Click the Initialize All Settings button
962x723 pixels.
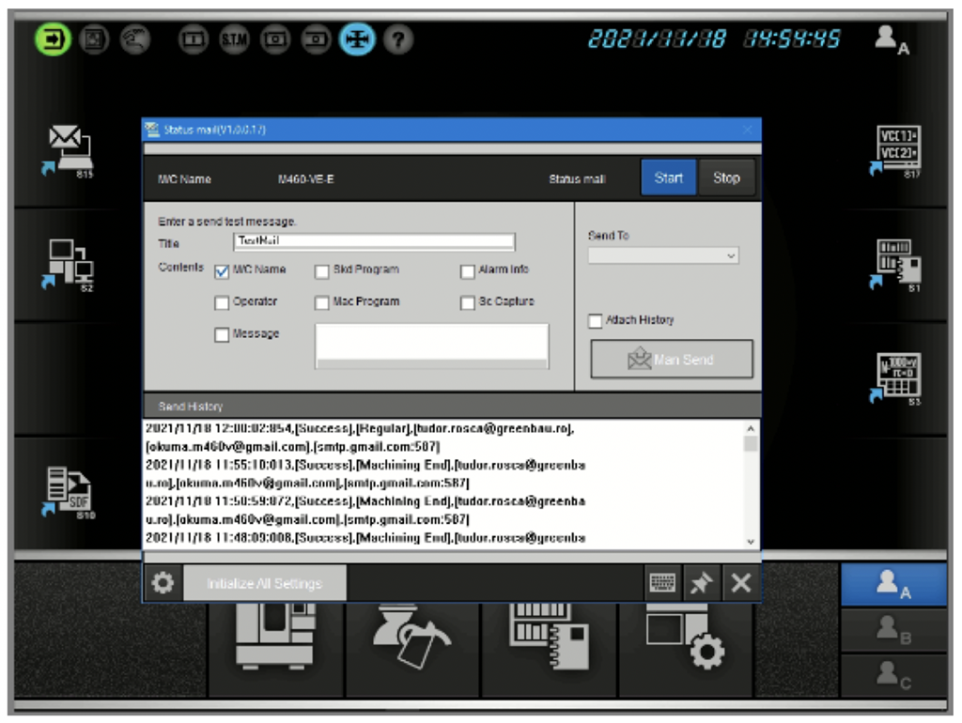(x=264, y=583)
